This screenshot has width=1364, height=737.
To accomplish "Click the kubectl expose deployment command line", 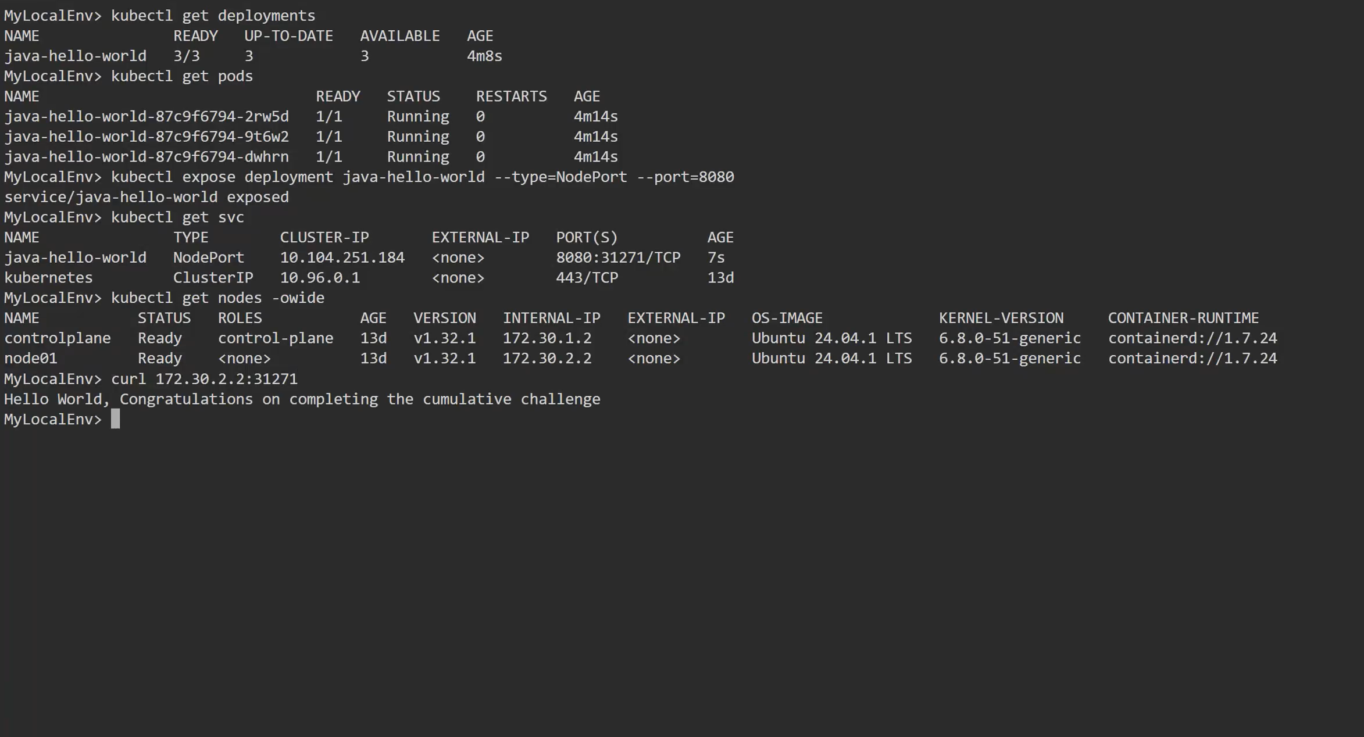I will pos(422,177).
